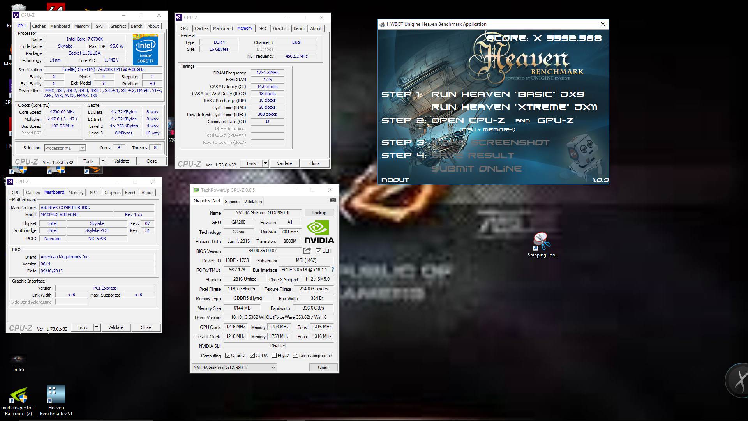Click the CPU-Z Memory window title icon
This screenshot has height=421, width=748.
(179, 18)
